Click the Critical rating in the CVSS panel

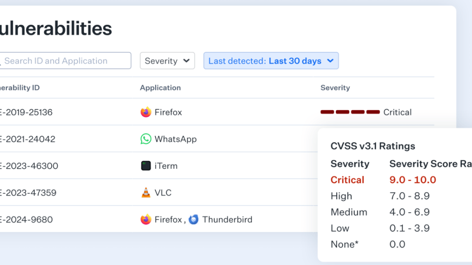coord(347,180)
